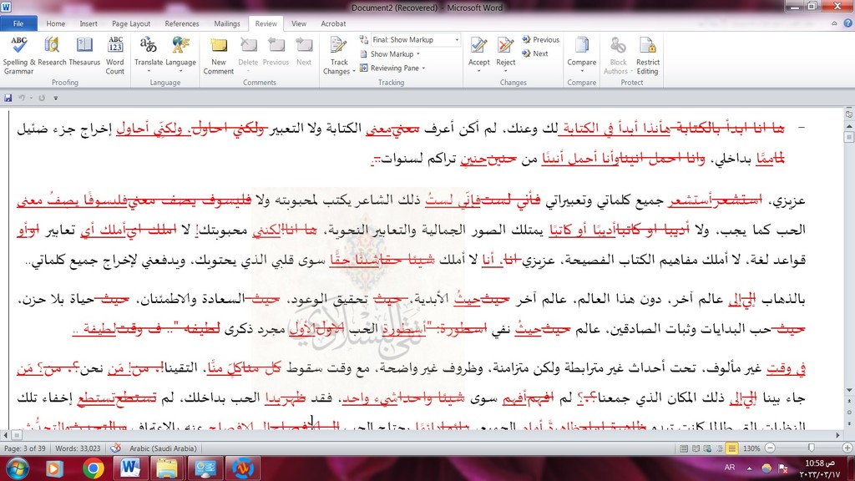The image size is (855, 481).
Task: Open Google Chrome from the taskbar
Action: click(x=94, y=468)
